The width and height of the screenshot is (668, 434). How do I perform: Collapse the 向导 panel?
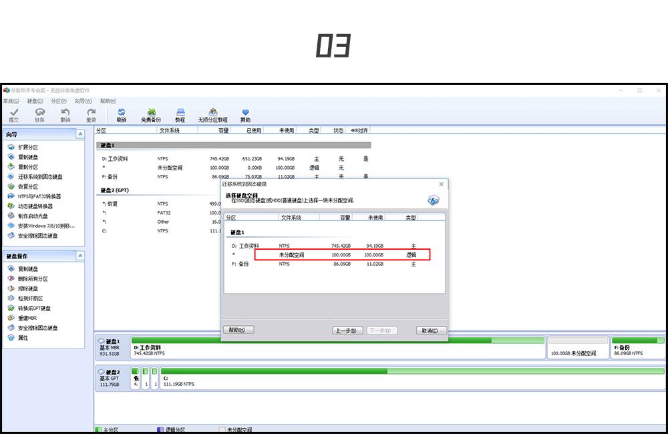pos(80,134)
